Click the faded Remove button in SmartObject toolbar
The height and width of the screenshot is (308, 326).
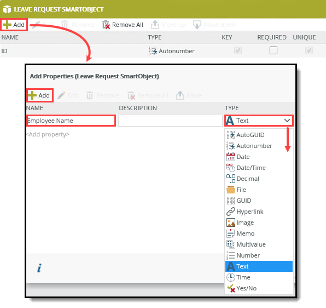(x=78, y=25)
